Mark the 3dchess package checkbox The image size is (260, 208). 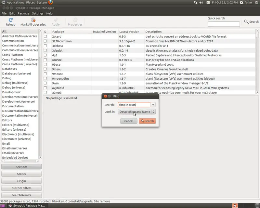(x=45, y=45)
